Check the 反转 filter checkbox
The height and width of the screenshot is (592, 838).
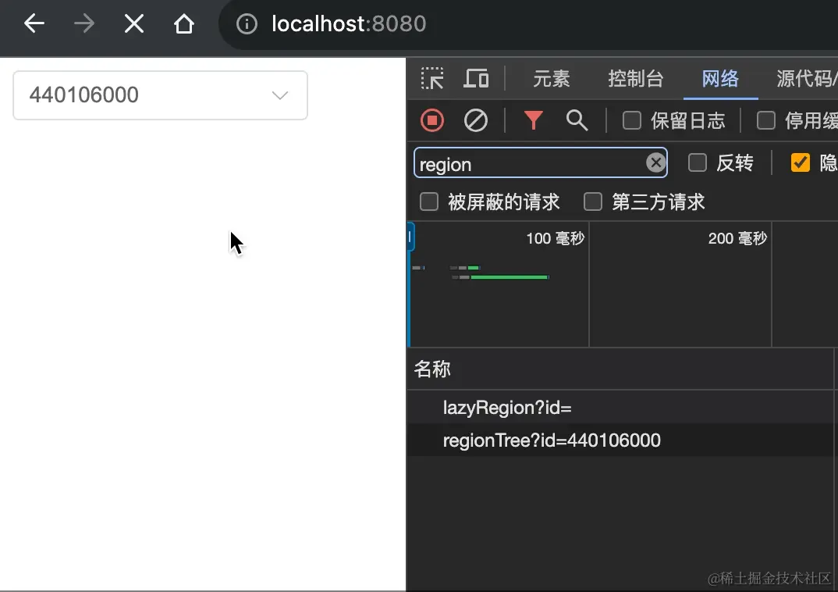pyautogui.click(x=697, y=162)
